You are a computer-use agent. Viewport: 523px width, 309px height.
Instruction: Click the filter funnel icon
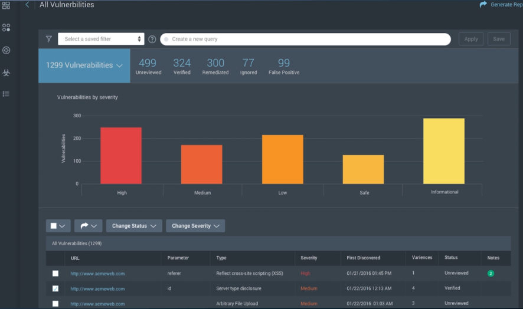pyautogui.click(x=49, y=39)
